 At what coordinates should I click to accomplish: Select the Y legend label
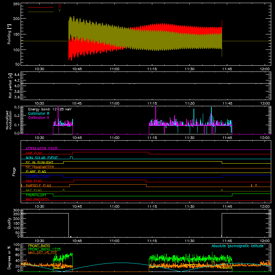tap(59, 11)
